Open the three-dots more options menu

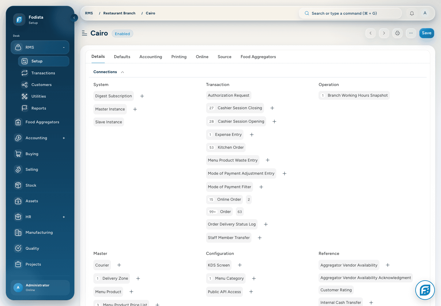click(411, 33)
